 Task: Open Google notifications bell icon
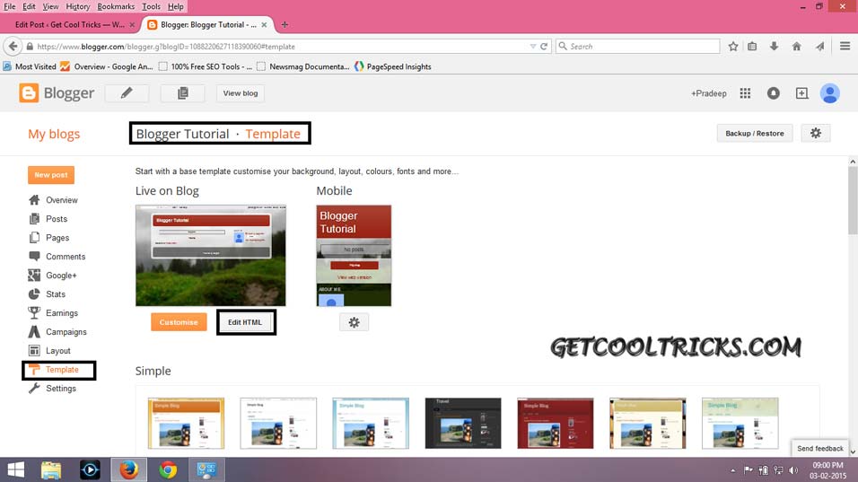pyautogui.click(x=773, y=93)
